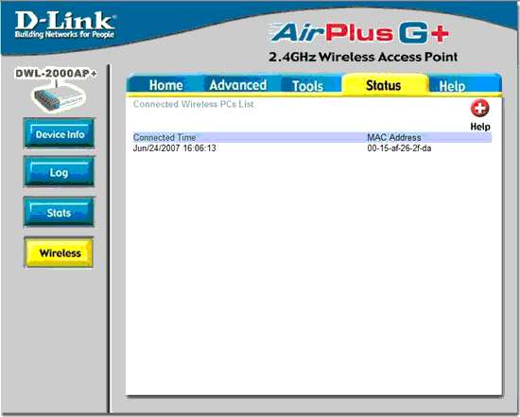The height and width of the screenshot is (417, 520).
Task: Click the MAC Address column header
Action: pos(394,137)
